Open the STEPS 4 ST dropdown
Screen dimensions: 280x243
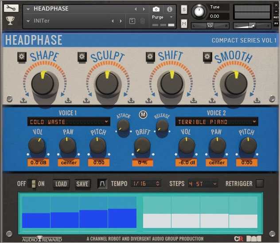coord(202,183)
